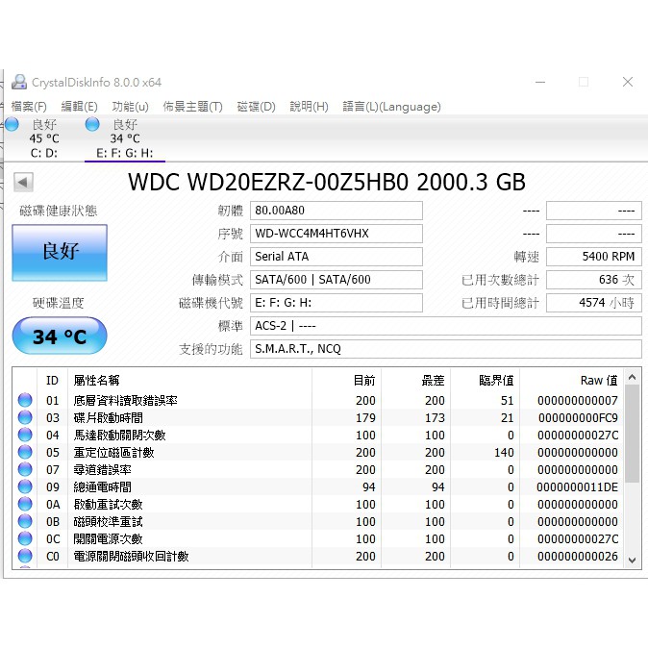Image resolution: width=648 pixels, height=648 pixels.
Task: Click the serial number field WD-WCC4M4HT6VHX
Action: (336, 234)
